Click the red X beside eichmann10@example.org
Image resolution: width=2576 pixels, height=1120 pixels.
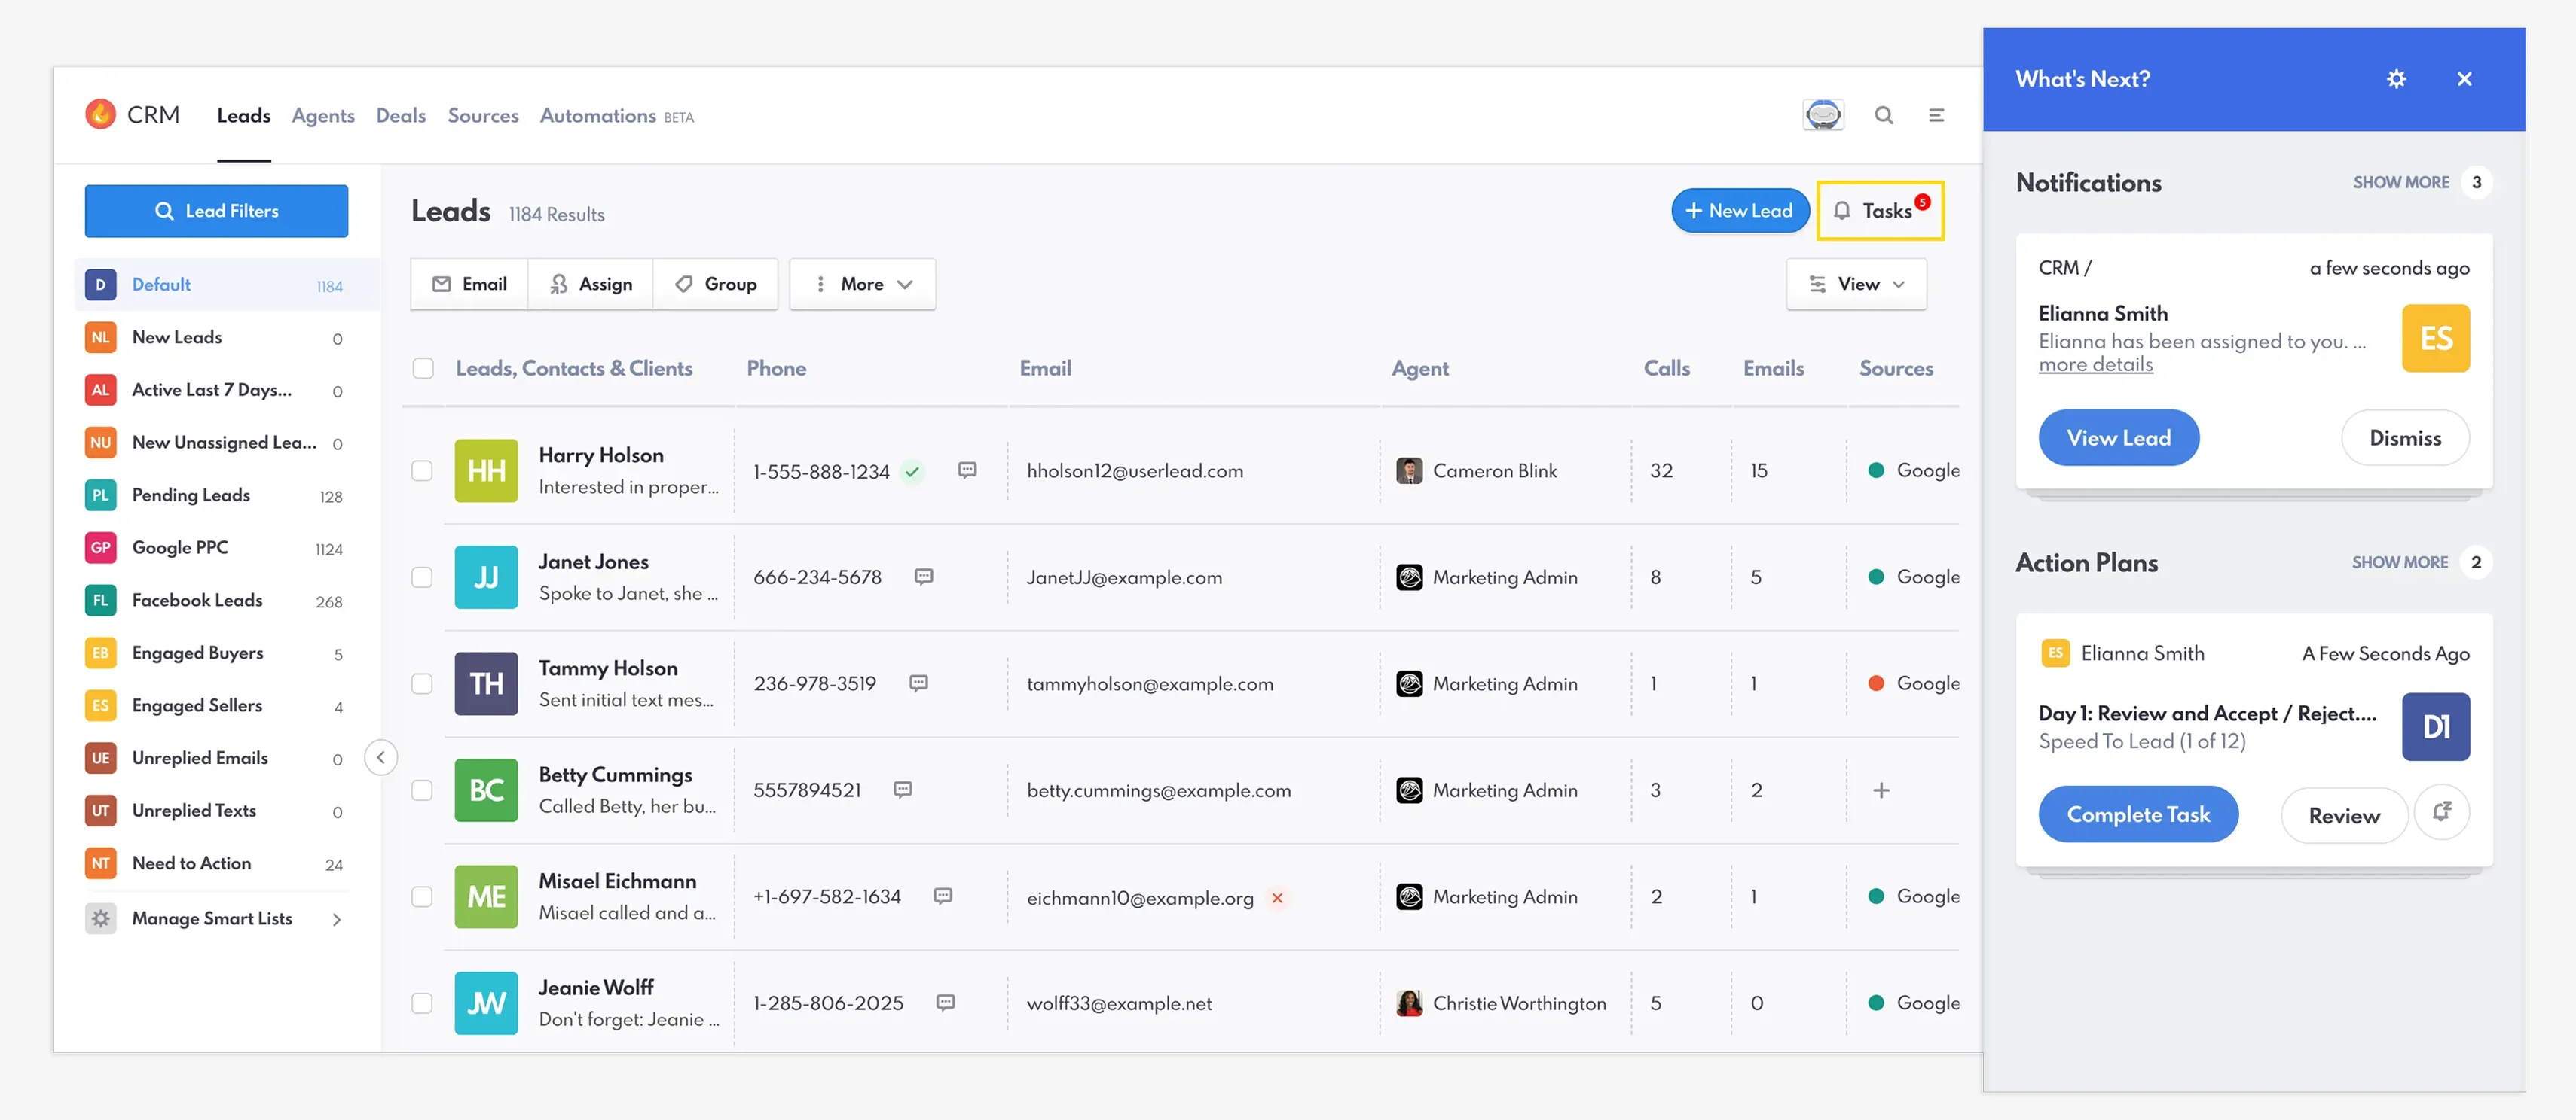[x=1277, y=897]
